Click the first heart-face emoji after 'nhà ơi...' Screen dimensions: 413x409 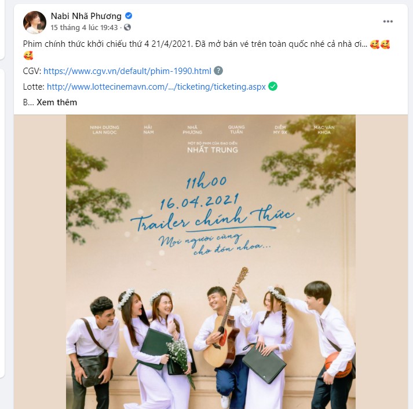[x=375, y=44]
